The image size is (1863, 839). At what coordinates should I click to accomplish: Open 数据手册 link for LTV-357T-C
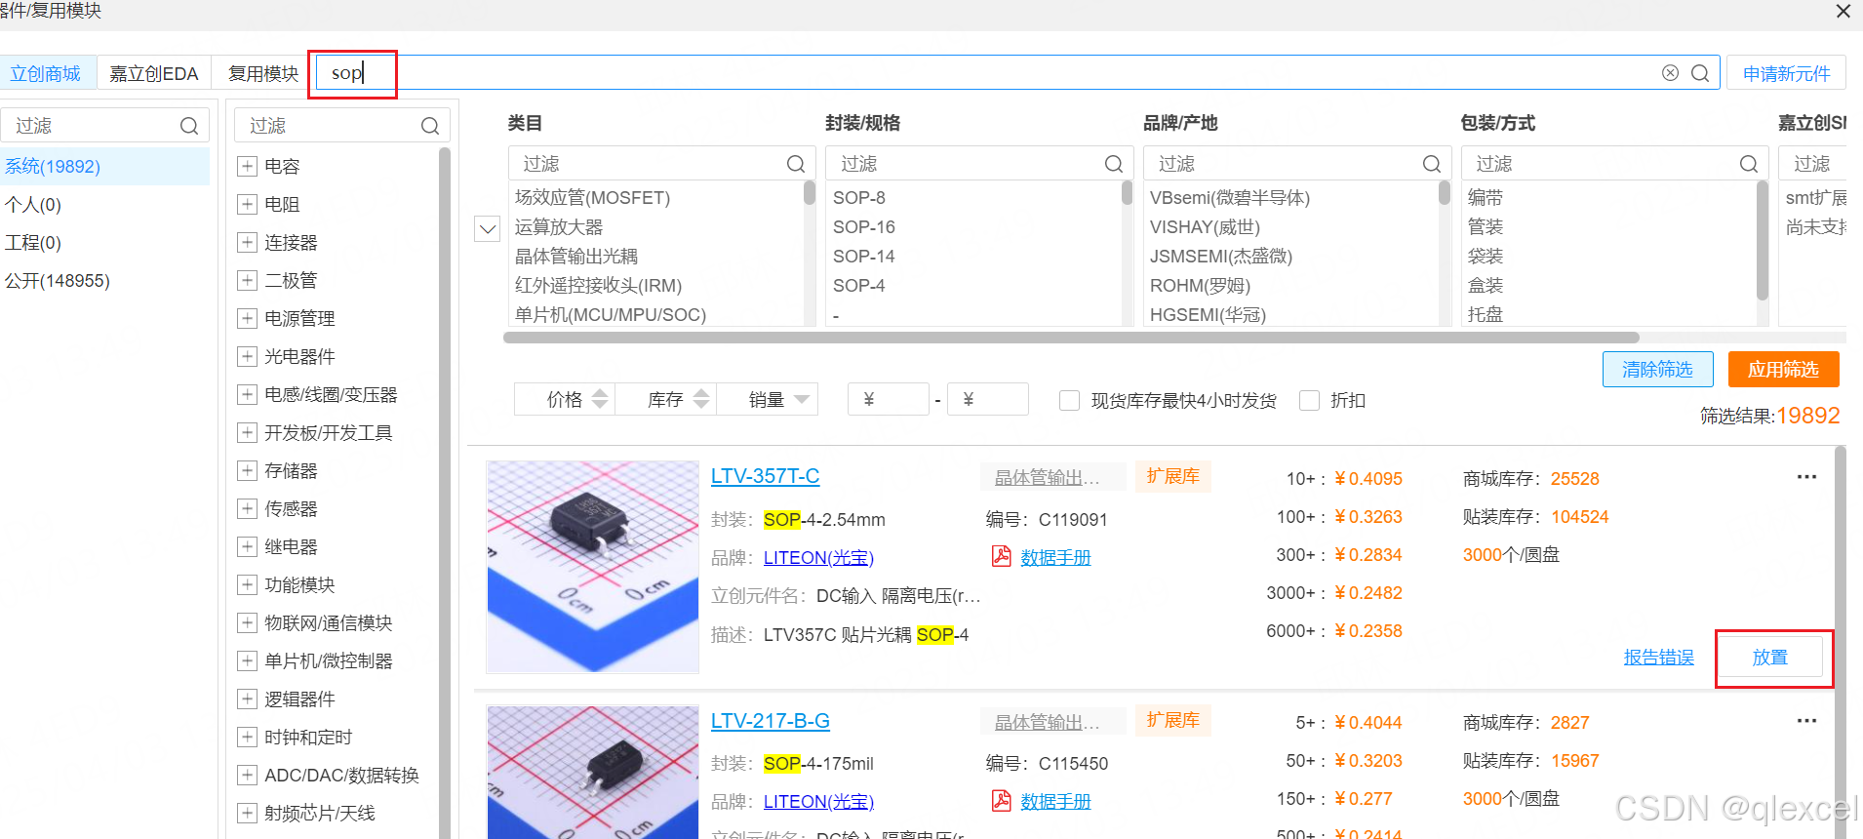pos(1055,557)
